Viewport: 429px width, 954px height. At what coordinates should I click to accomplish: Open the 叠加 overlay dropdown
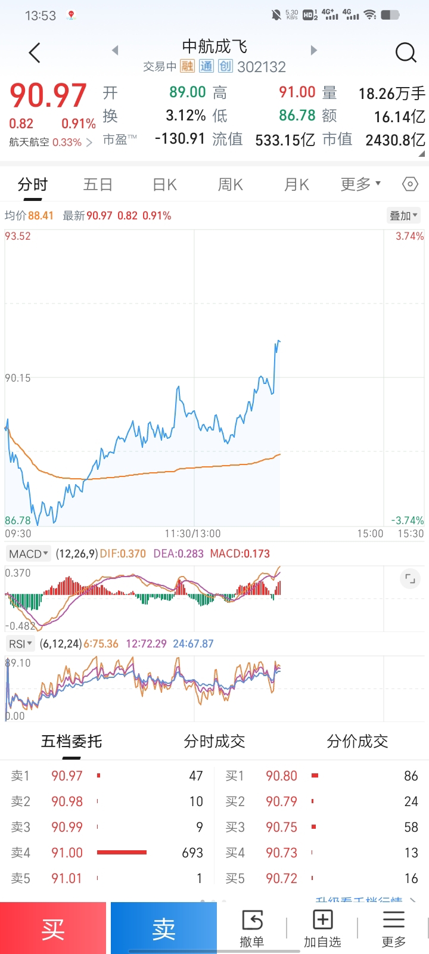pos(404,215)
